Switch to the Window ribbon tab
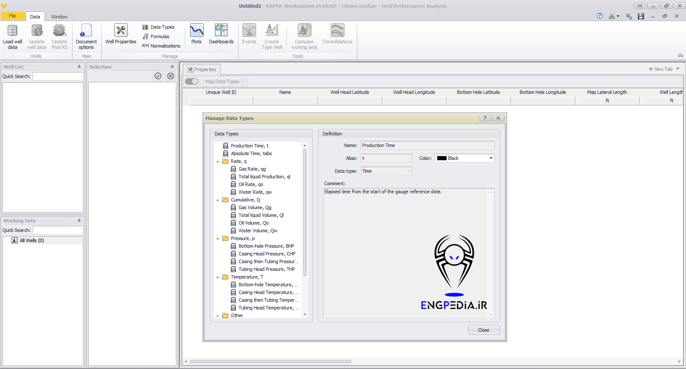This screenshot has width=686, height=369. click(59, 17)
